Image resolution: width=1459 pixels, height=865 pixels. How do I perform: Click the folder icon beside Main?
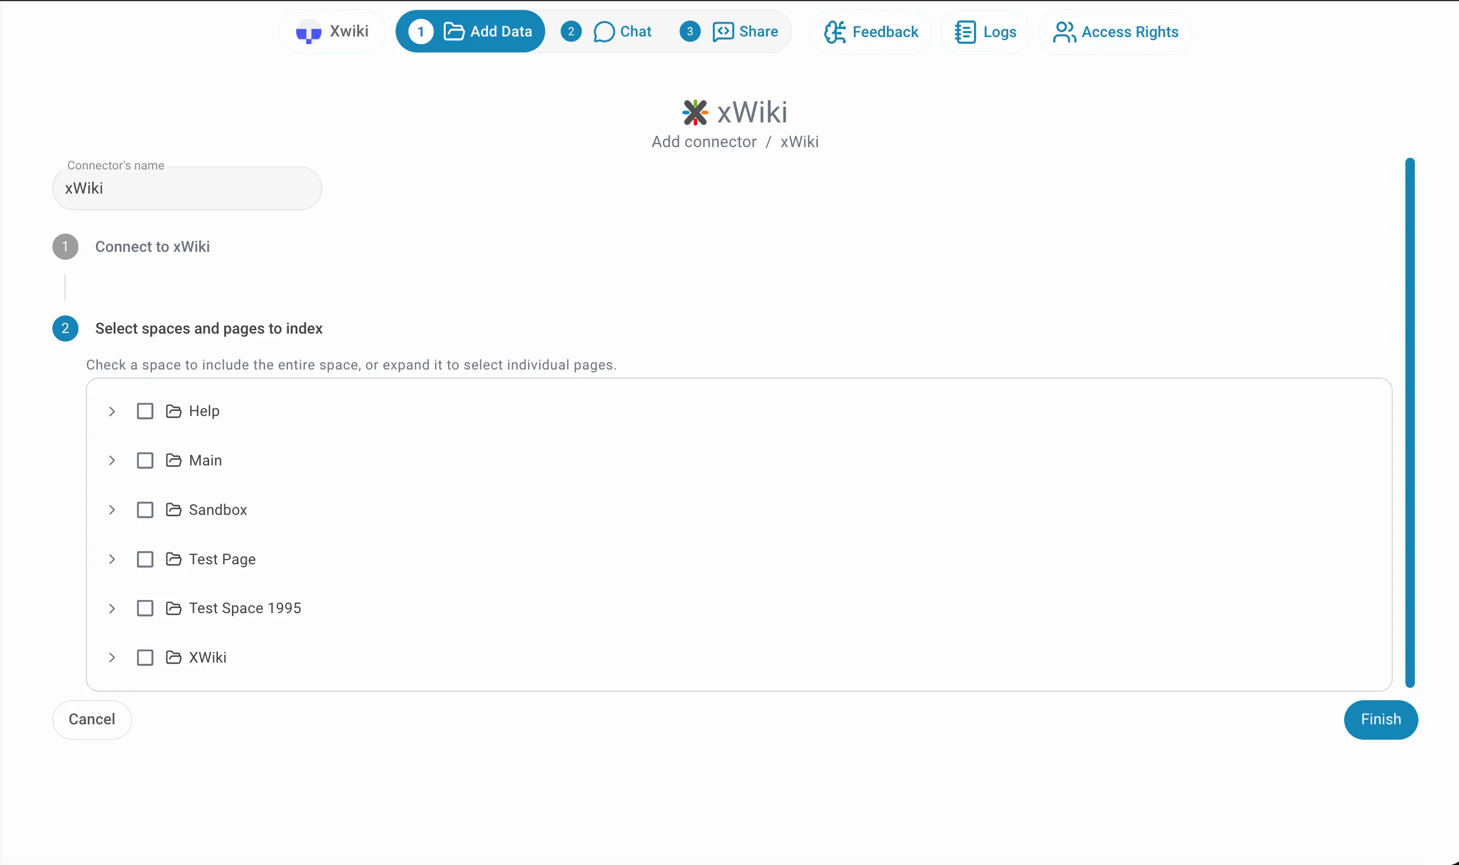tap(173, 460)
